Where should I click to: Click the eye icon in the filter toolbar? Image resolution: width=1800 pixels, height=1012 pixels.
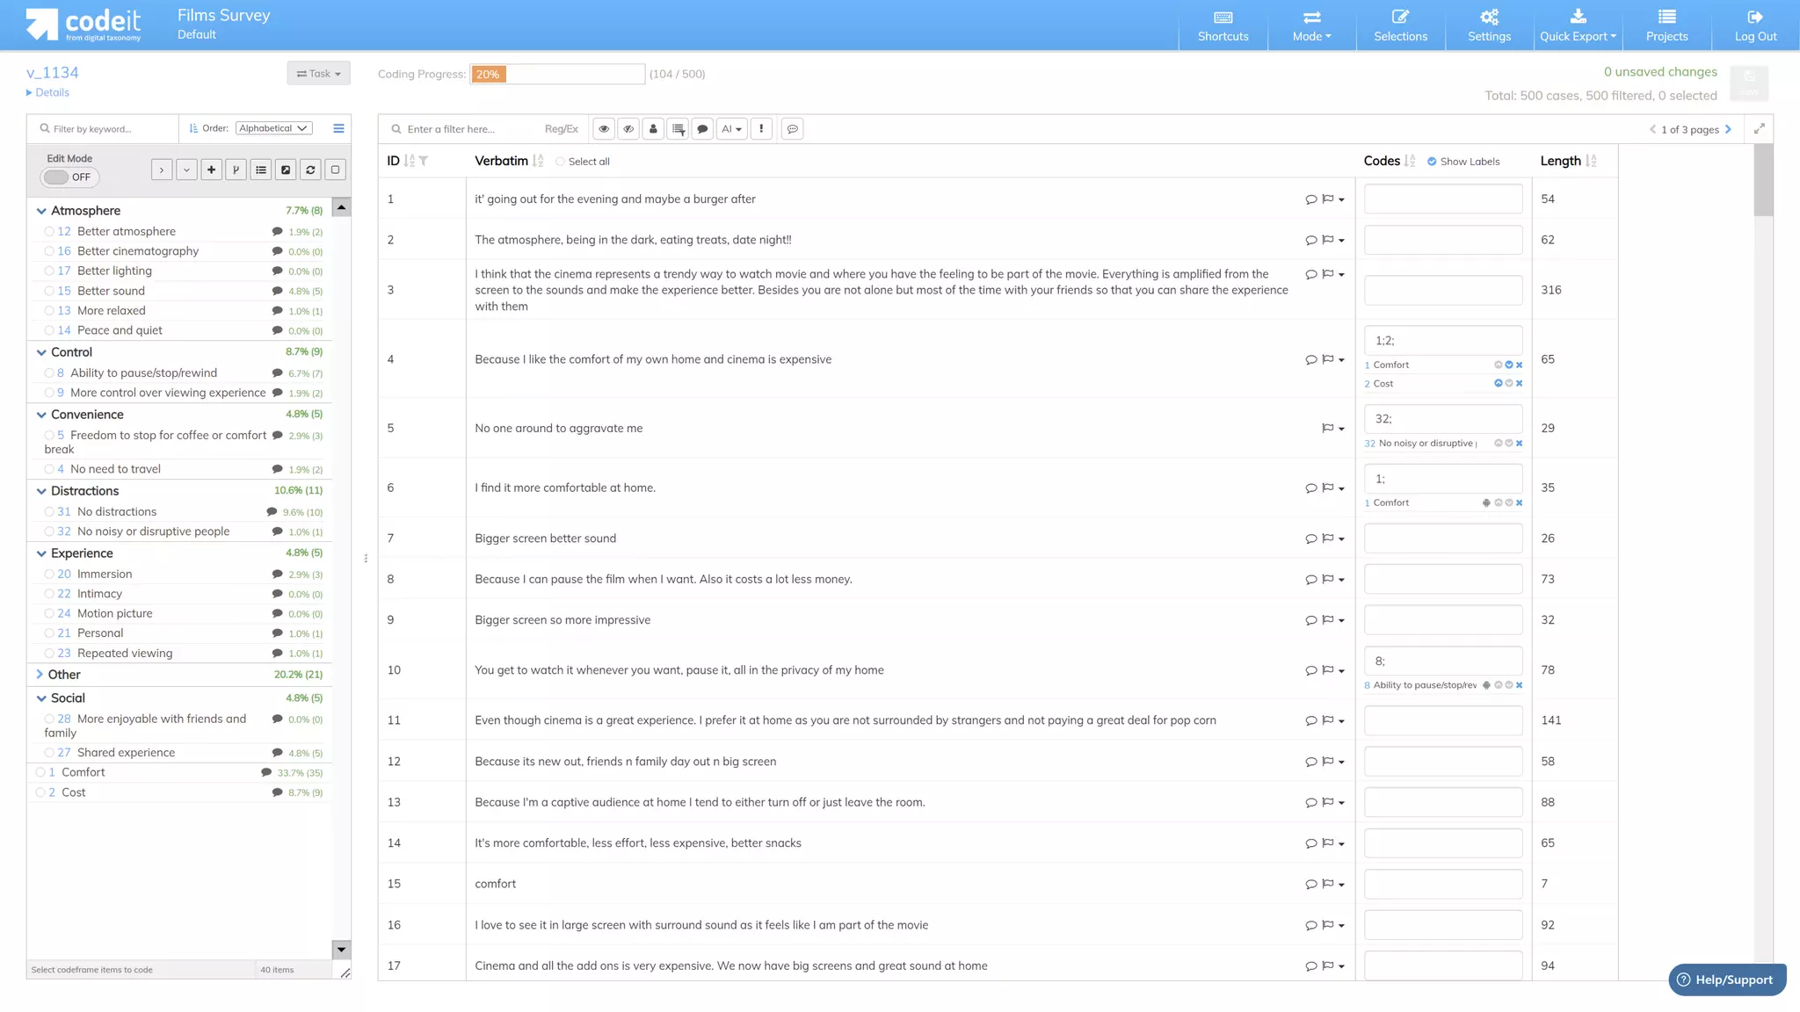pos(604,129)
